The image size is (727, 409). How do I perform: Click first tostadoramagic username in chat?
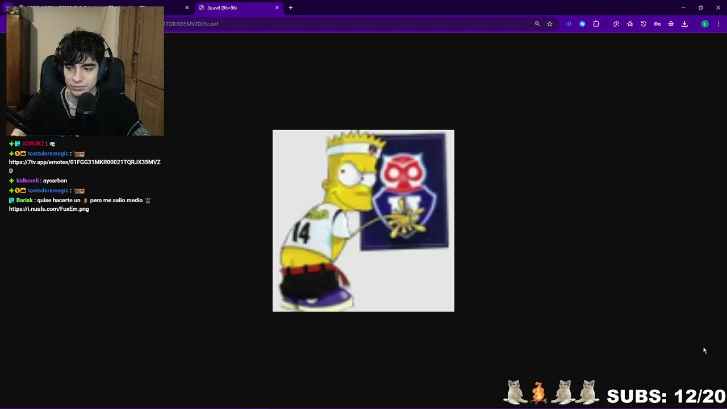coord(48,153)
